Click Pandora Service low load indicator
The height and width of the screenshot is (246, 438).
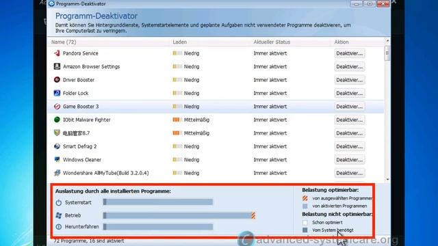pos(177,53)
